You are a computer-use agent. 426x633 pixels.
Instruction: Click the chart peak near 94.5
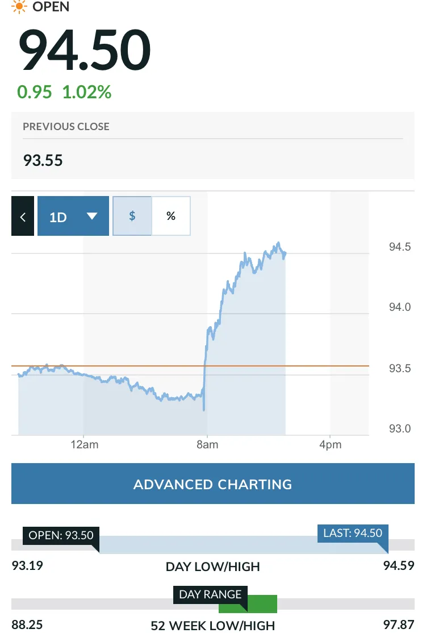(x=278, y=243)
